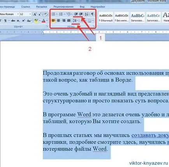Open the font size 12 dropdown arrow

click(x=30, y=14)
